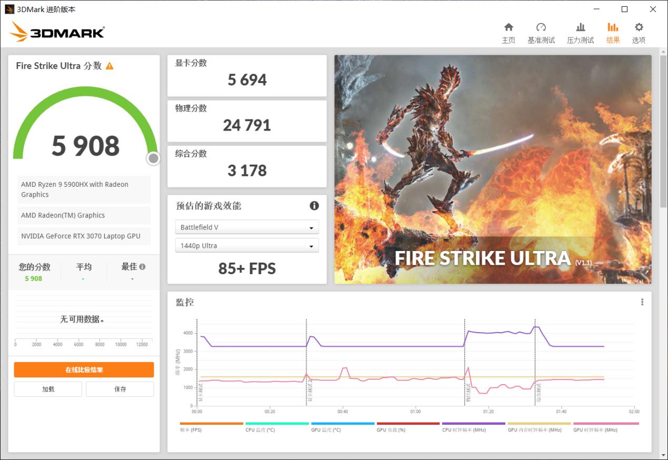Click the 3DMARK logo in the top-left
The image size is (668, 460).
point(57,31)
